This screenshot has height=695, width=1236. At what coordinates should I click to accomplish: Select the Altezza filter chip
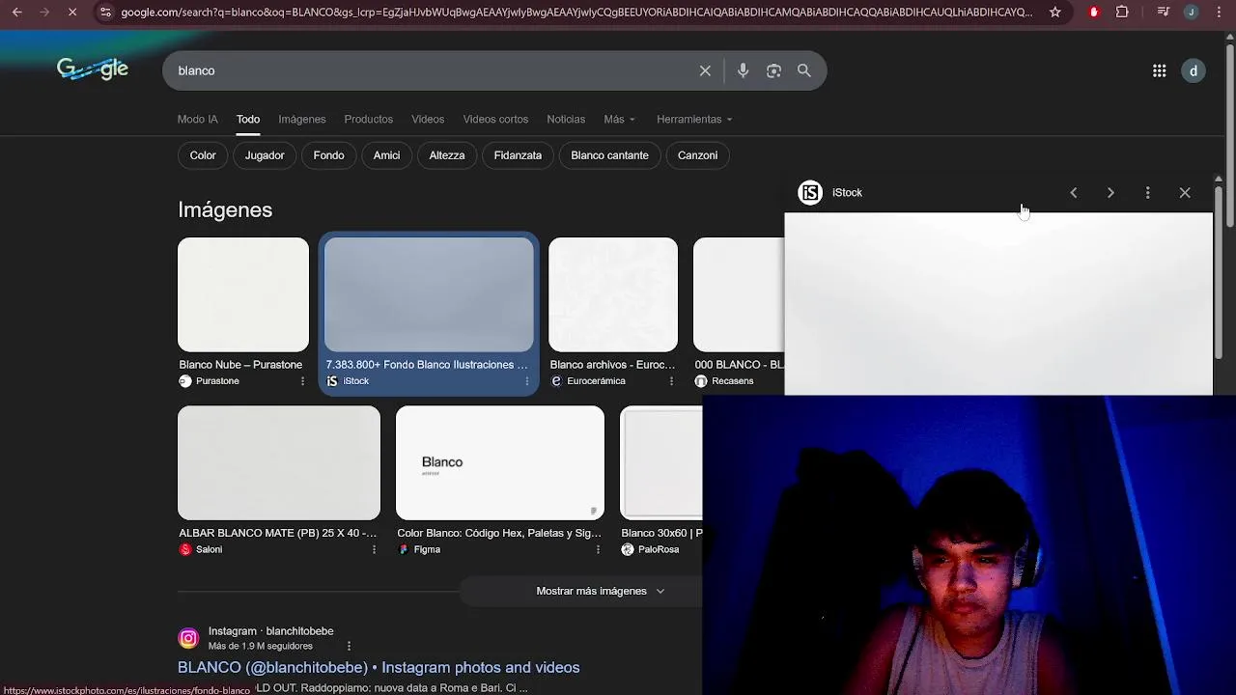pyautogui.click(x=447, y=155)
